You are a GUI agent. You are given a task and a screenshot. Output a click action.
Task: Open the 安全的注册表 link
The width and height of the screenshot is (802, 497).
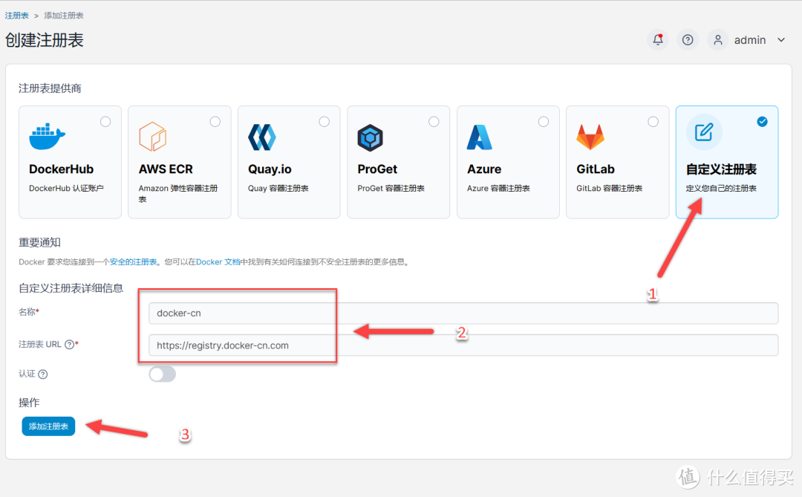tap(134, 262)
